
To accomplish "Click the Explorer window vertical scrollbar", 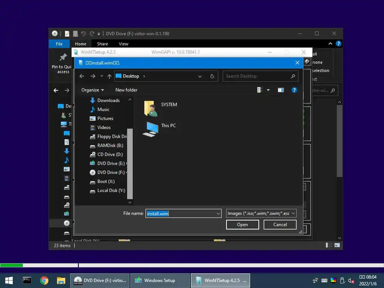I will coord(339,141).
